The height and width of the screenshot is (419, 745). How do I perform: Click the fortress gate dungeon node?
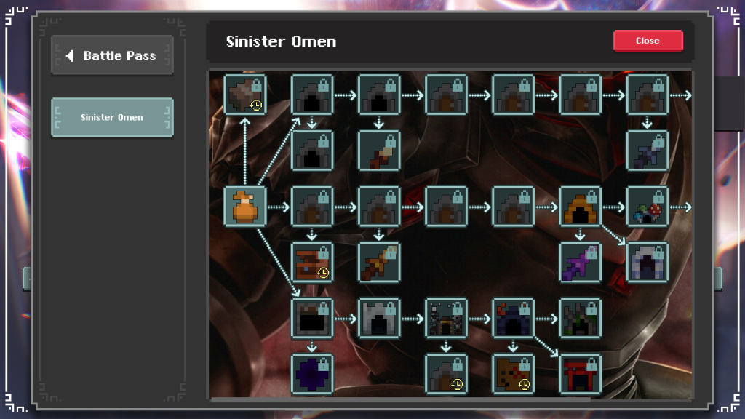(x=446, y=319)
